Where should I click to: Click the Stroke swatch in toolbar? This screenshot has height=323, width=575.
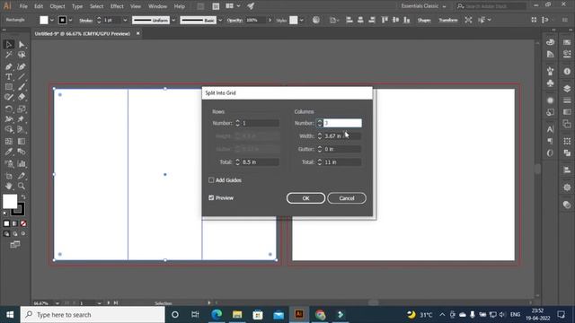pyautogui.click(x=18, y=210)
